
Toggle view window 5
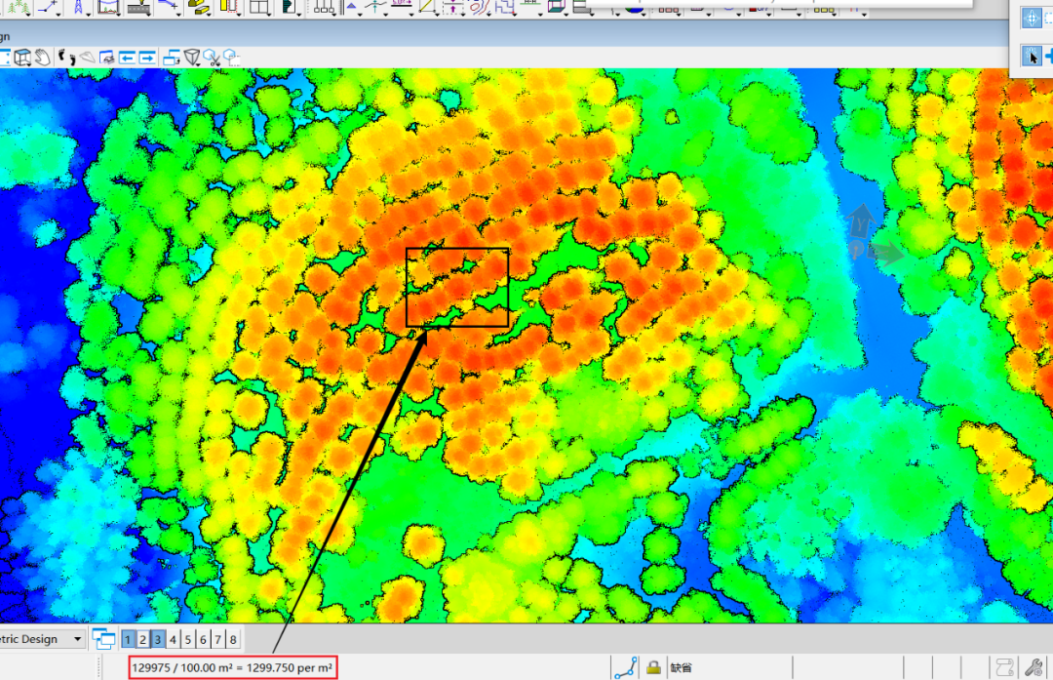pyautogui.click(x=188, y=639)
